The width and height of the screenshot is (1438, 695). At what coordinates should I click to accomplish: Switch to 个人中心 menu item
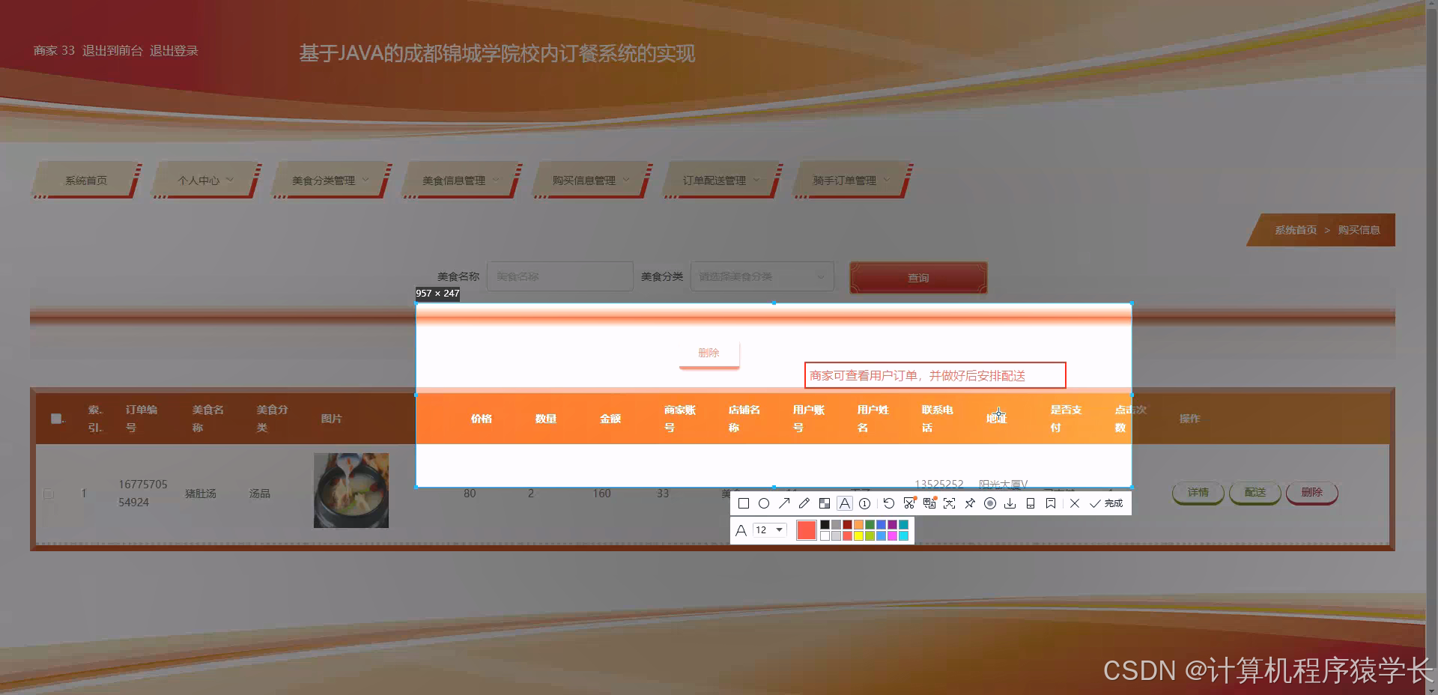click(x=198, y=180)
